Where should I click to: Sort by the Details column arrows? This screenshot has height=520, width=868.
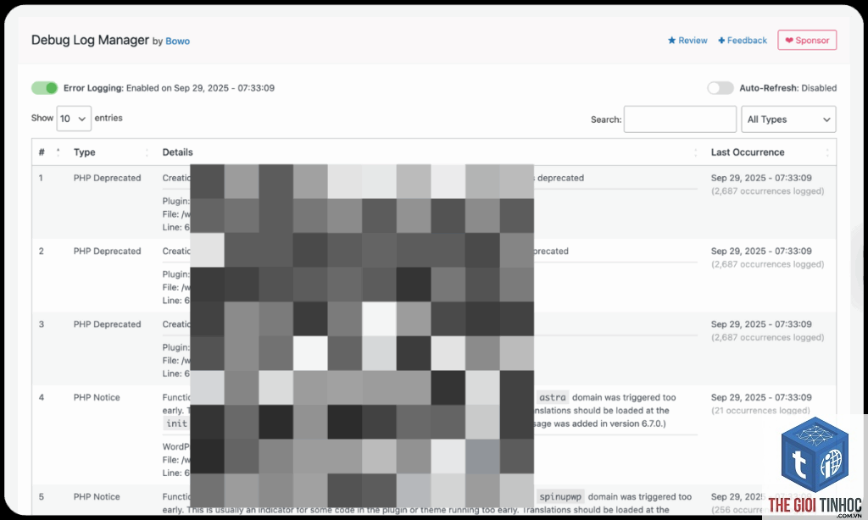click(695, 152)
